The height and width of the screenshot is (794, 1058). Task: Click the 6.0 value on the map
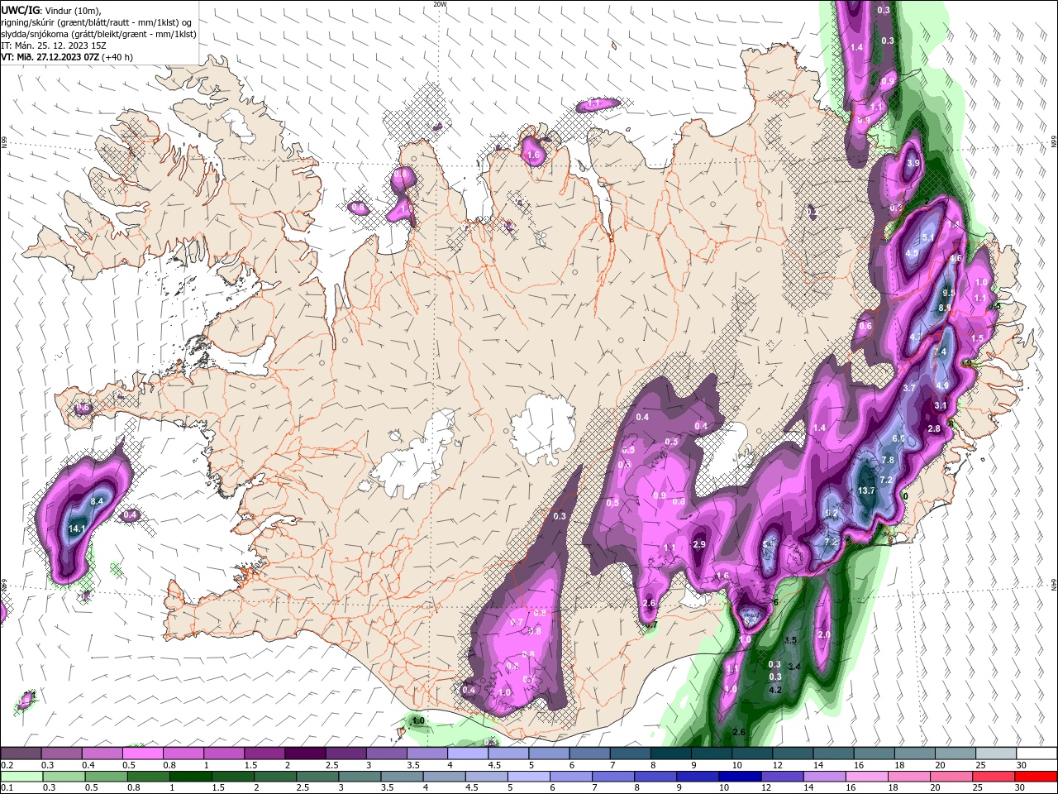point(898,438)
